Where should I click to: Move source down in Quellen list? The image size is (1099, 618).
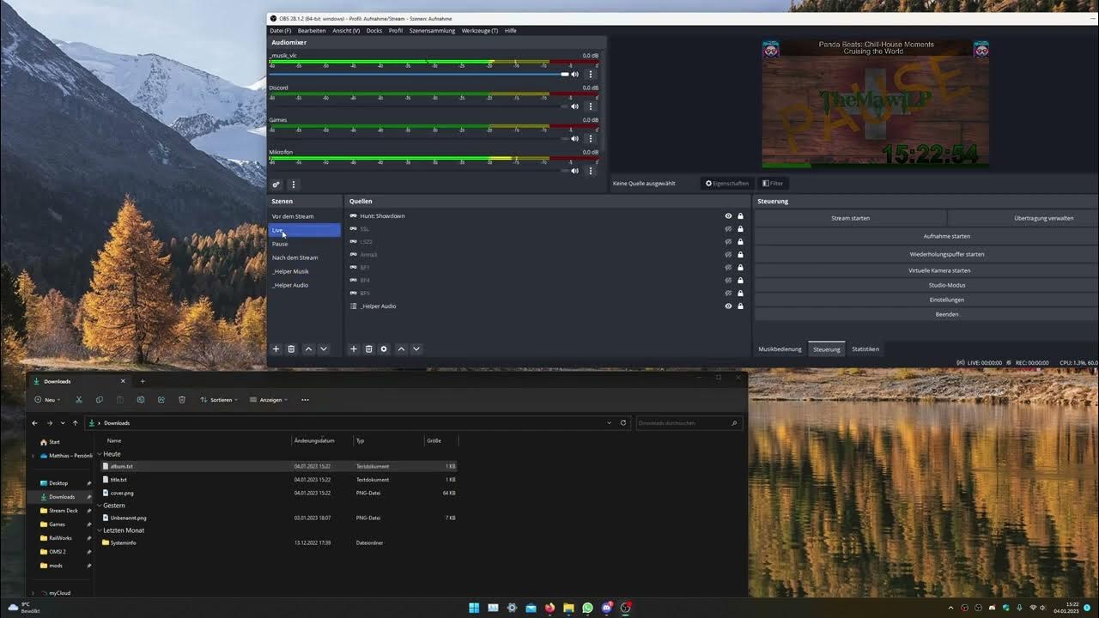point(416,349)
